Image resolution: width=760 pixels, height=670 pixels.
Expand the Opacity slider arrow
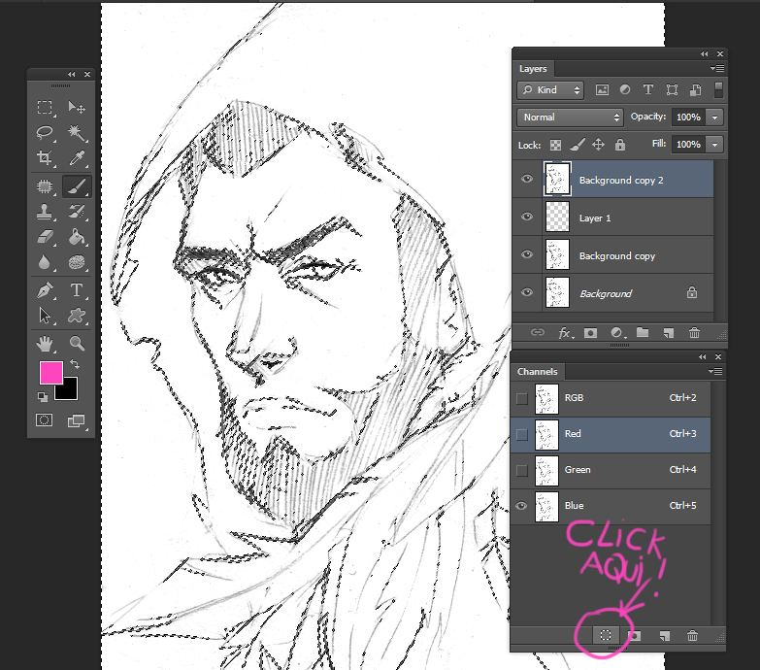pyautogui.click(x=715, y=117)
